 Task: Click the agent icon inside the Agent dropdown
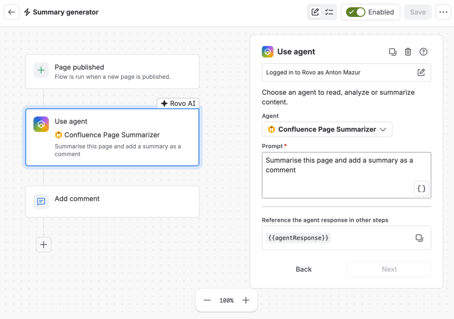click(x=271, y=130)
